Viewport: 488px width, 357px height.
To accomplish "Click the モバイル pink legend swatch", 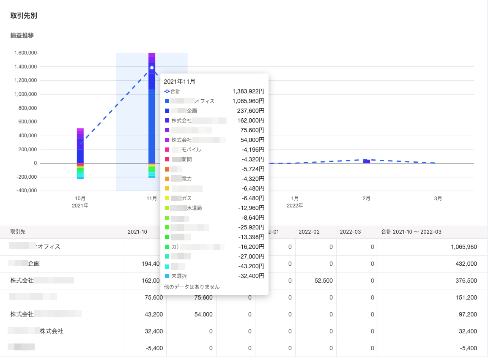I will click(167, 150).
